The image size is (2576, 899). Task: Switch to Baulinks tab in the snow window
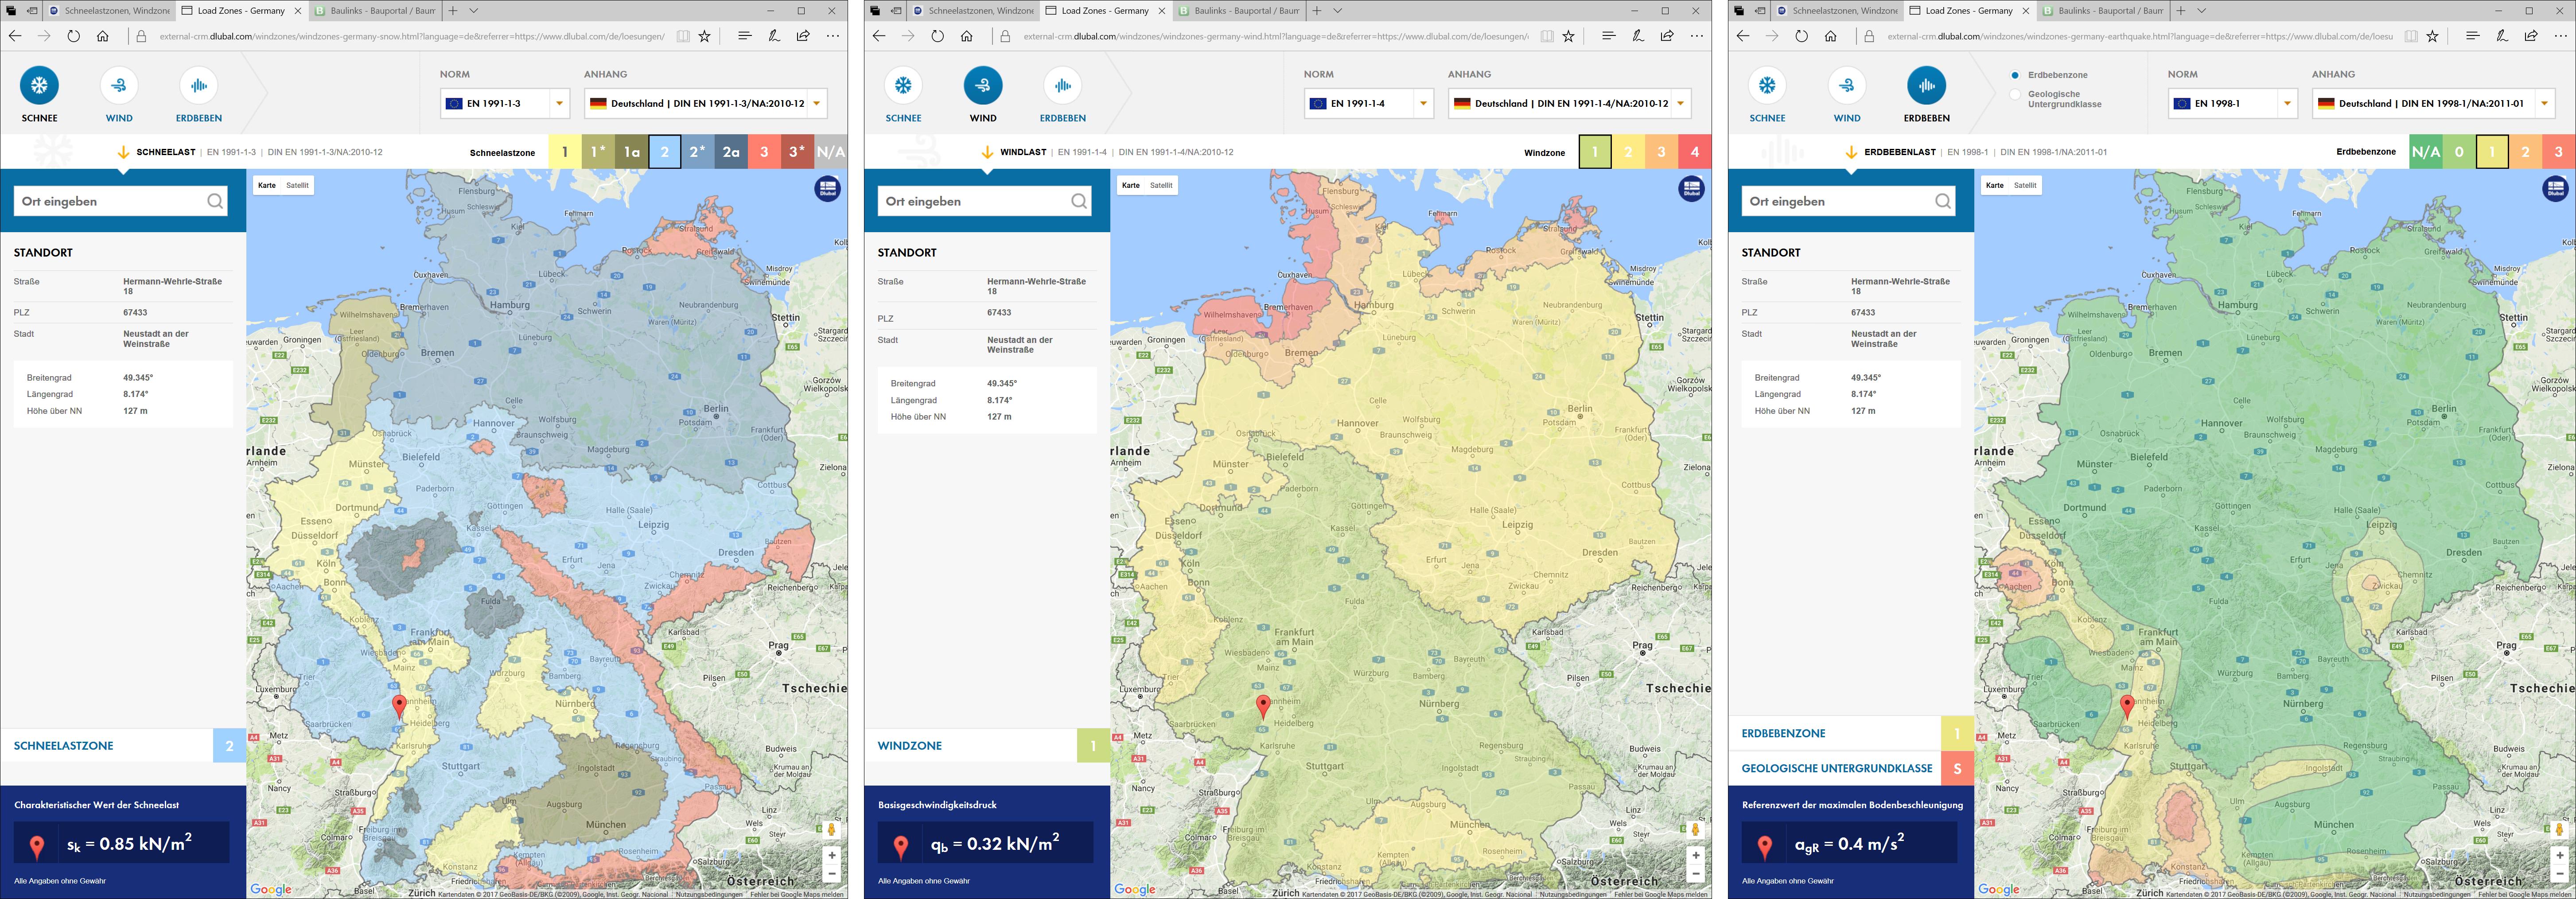375,11
